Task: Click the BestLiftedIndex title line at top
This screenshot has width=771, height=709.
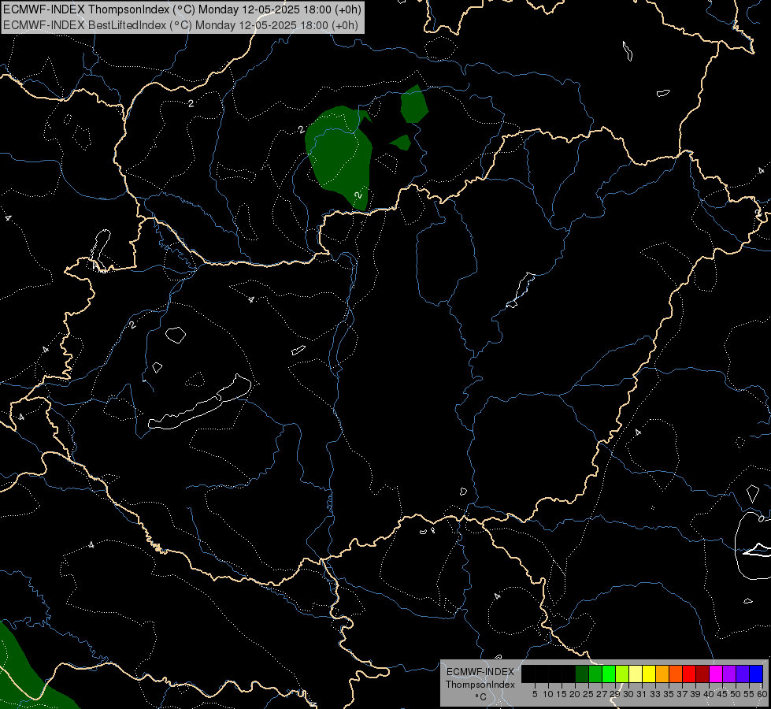Action: pyautogui.click(x=180, y=25)
